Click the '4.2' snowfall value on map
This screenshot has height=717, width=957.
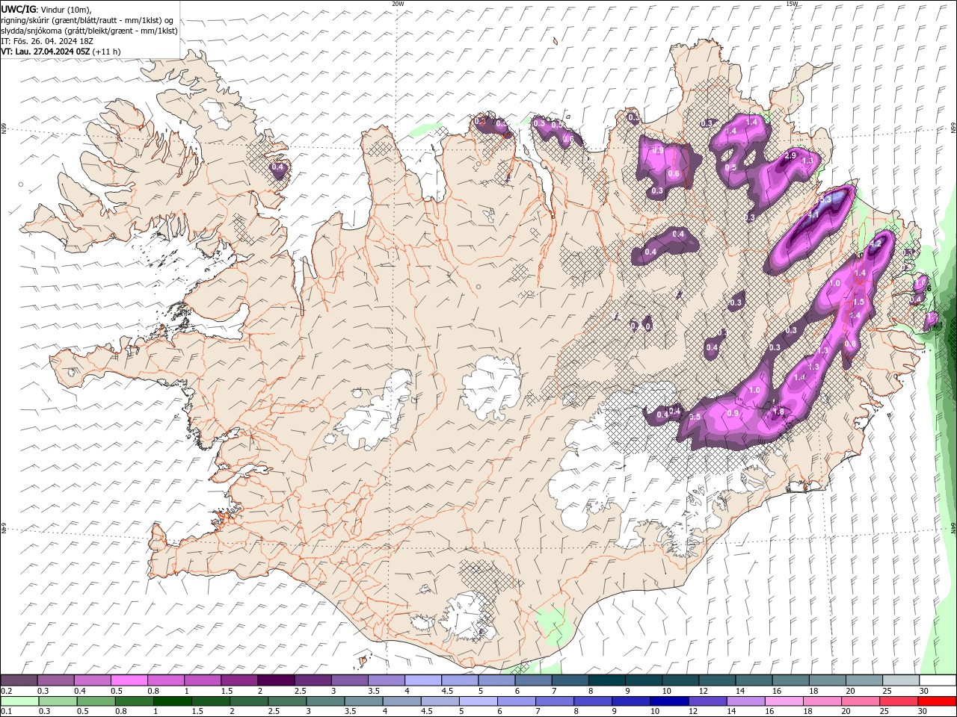[877, 243]
